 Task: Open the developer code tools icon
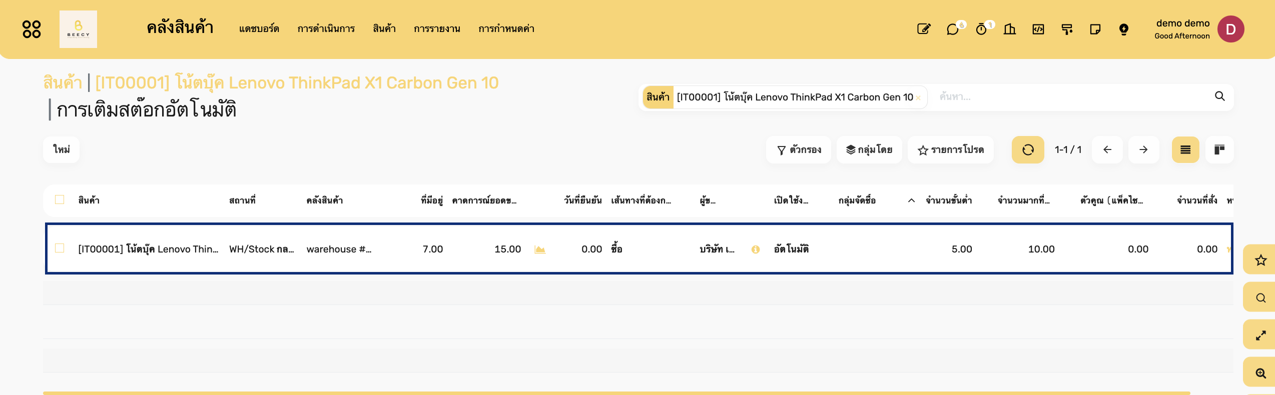[x=1038, y=29]
